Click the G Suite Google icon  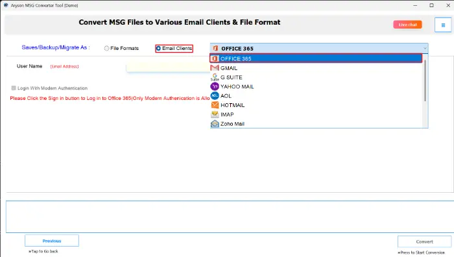pos(215,77)
